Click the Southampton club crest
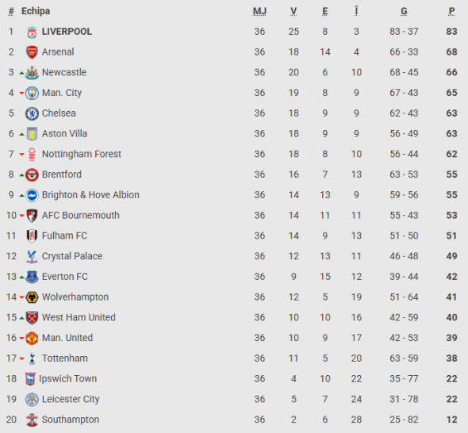468x433 pixels. [x=32, y=420]
